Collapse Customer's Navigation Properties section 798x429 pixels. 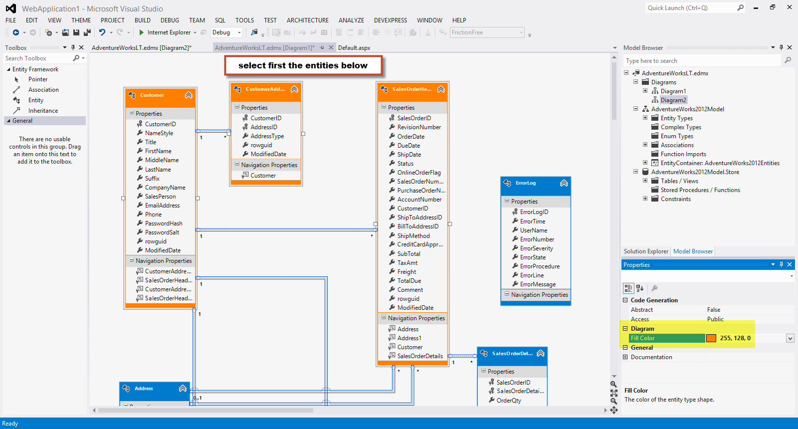[132, 260]
